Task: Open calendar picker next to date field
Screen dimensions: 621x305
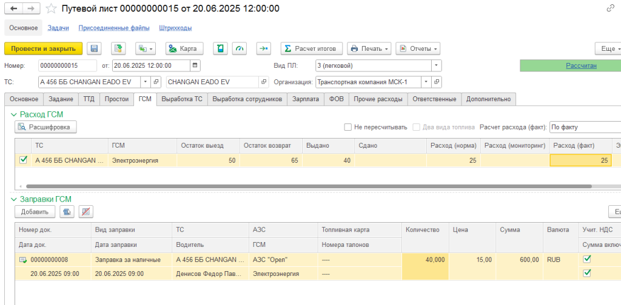Action: point(195,65)
